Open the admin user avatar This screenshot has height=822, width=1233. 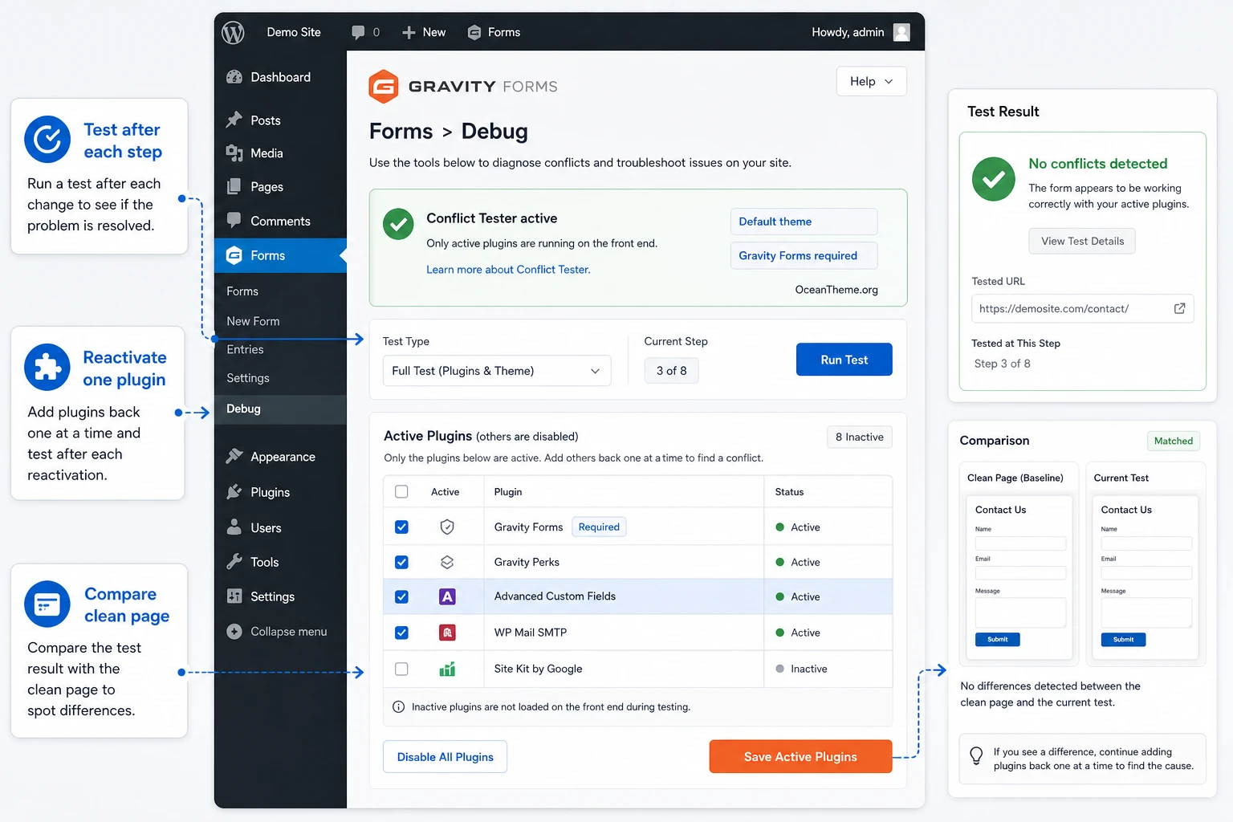(901, 32)
